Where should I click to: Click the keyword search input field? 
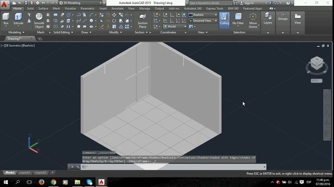point(210,3)
